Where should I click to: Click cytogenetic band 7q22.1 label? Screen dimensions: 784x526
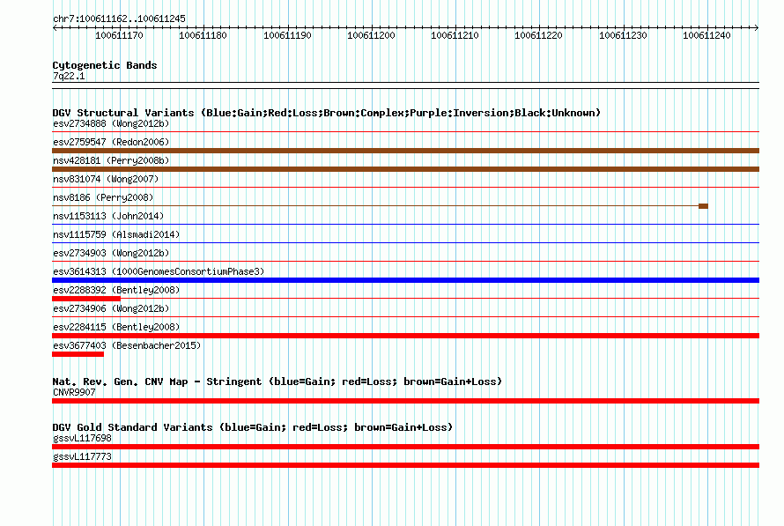(x=69, y=76)
